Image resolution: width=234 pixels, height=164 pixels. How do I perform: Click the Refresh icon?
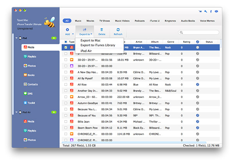[x=118, y=30]
